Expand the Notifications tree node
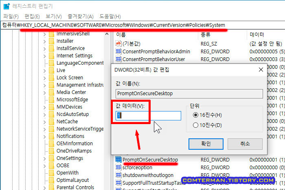The height and width of the screenshot is (190, 285). [x=44, y=137]
